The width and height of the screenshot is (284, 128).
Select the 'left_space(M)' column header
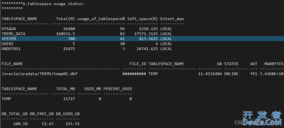(x=143, y=19)
